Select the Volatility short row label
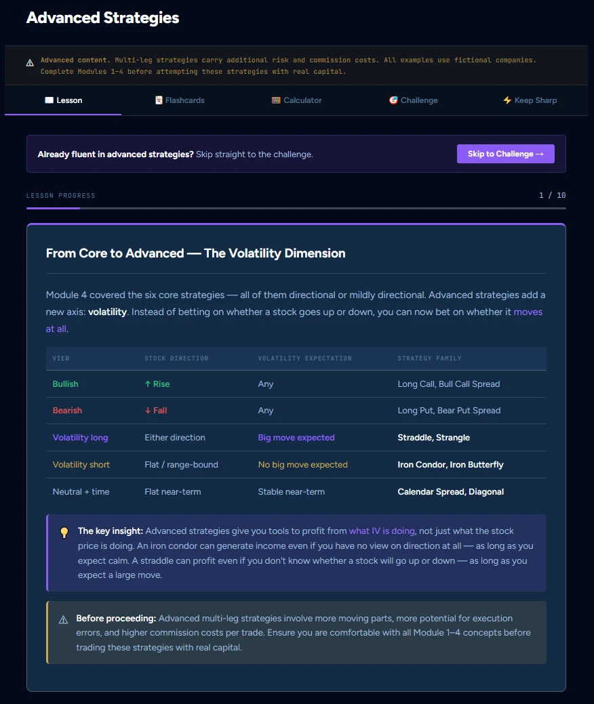Image resolution: width=594 pixels, height=704 pixels. [81, 465]
